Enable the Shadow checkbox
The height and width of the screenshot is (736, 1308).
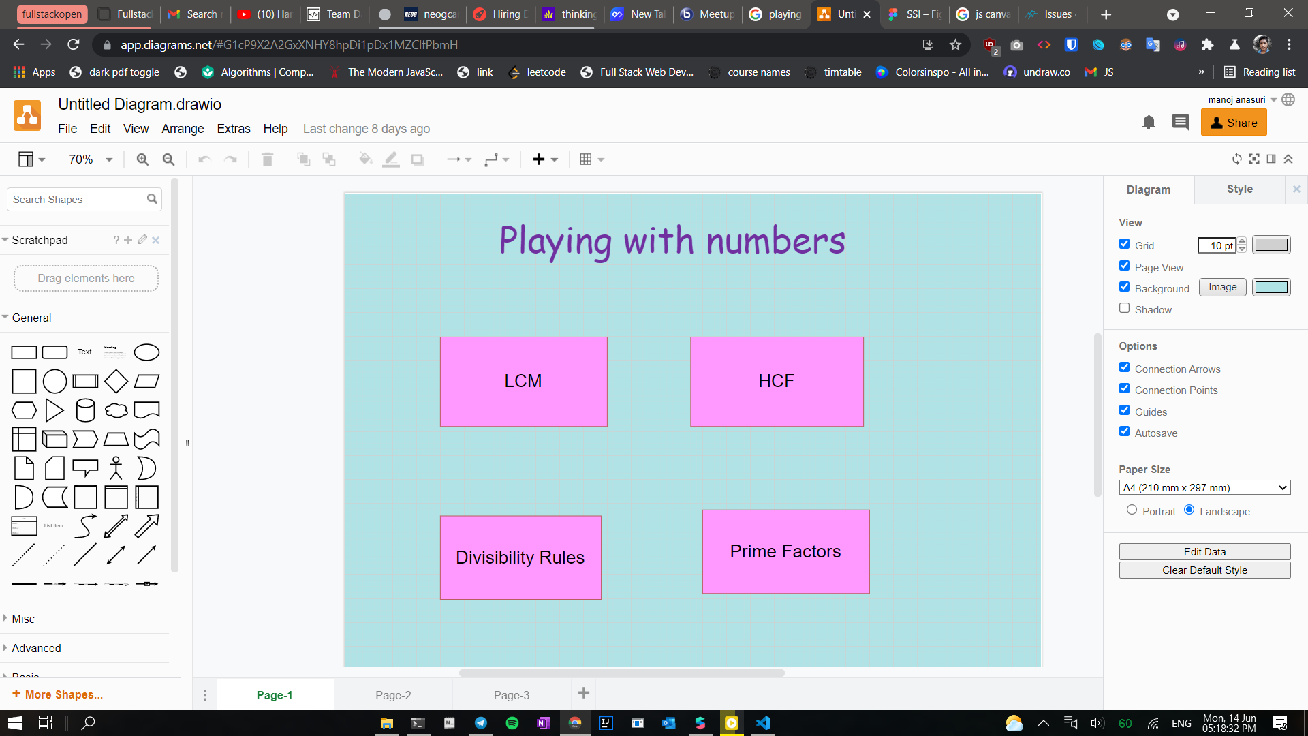coord(1125,308)
